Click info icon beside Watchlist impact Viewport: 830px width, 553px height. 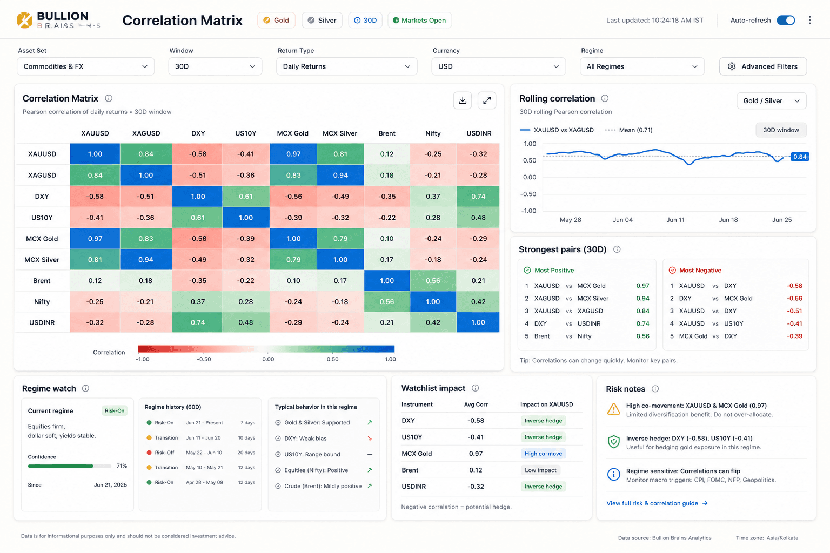(x=476, y=388)
